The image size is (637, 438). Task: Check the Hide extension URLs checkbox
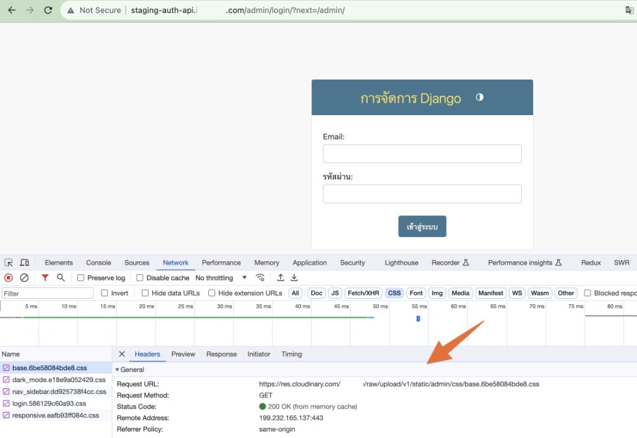point(212,293)
